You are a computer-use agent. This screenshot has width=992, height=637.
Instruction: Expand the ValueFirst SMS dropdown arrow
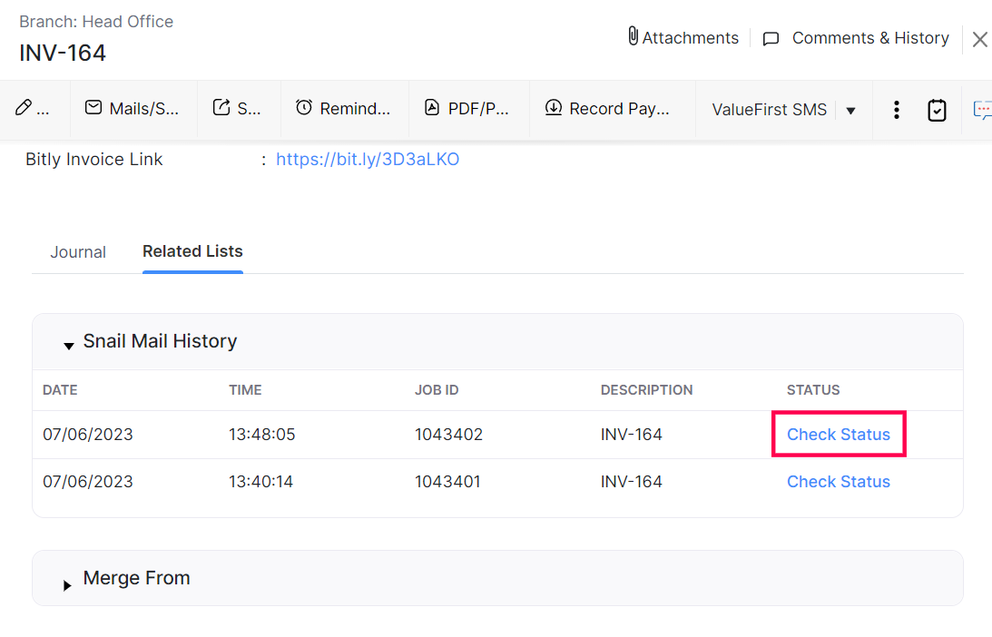click(850, 111)
